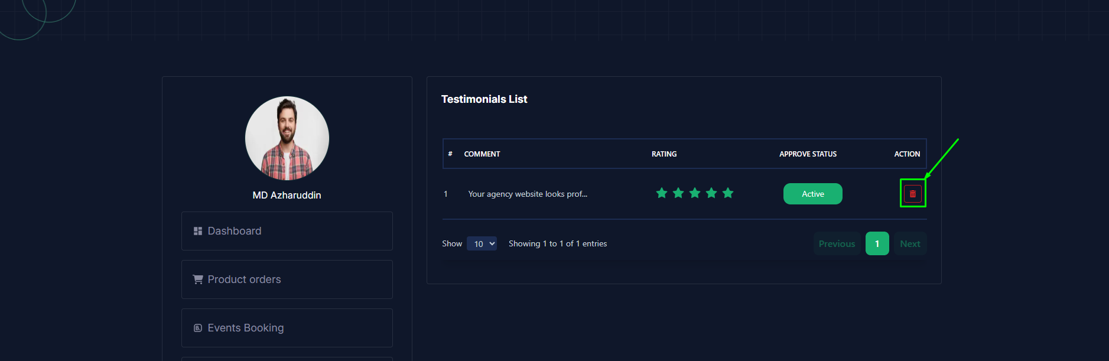
Task: Click the Events Booking icon
Action: point(198,328)
